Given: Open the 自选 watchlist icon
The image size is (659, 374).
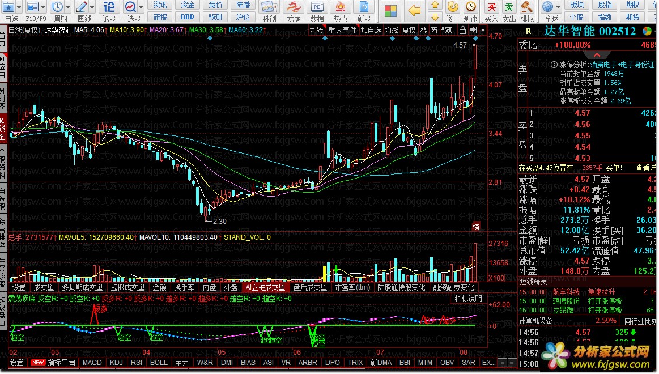Looking at the screenshot, I should [x=8, y=7].
